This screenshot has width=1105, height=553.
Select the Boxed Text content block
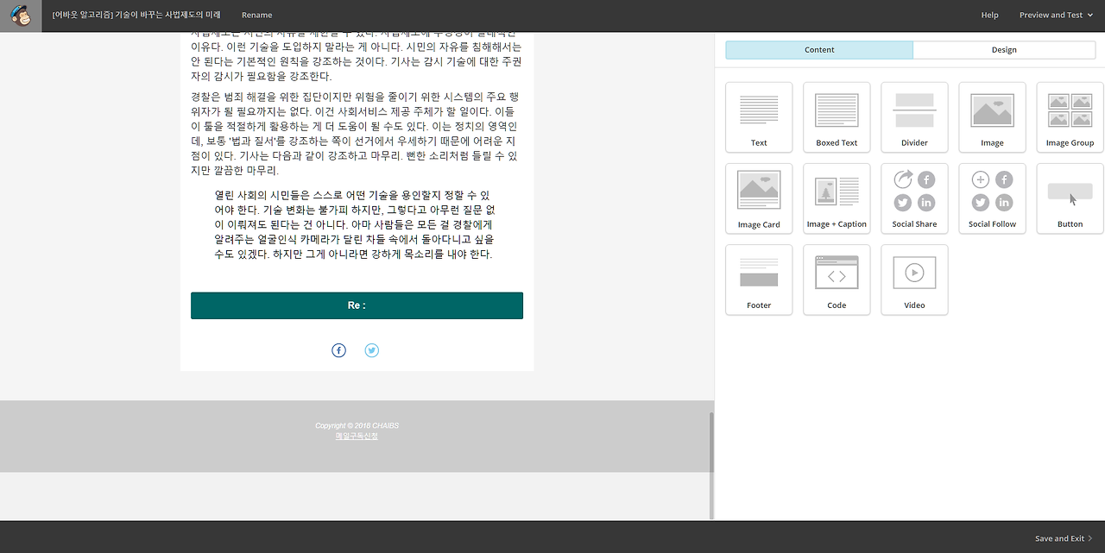click(837, 116)
